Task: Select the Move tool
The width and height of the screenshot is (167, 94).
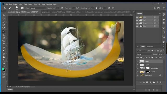Action: click(4, 15)
